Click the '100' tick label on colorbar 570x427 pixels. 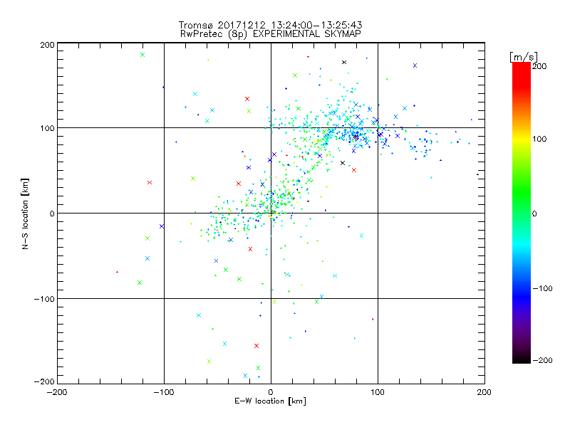tap(539, 139)
